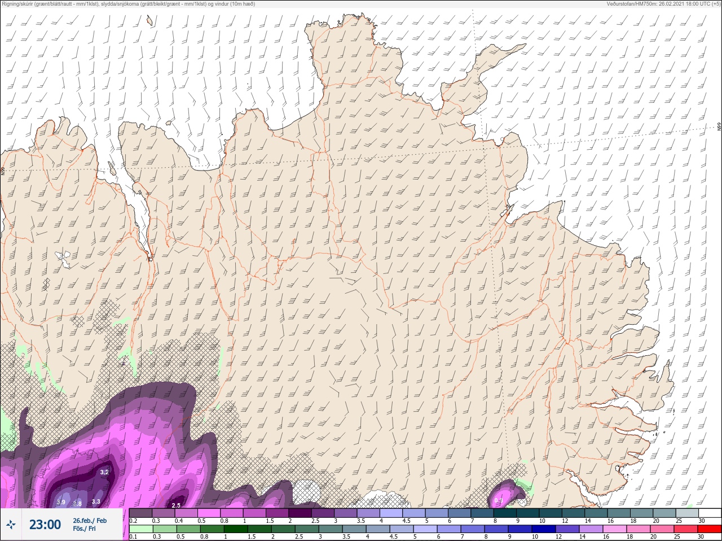Click the dark green swatch labeled 1 in the bottom legend row
The image size is (722, 541).
click(x=236, y=529)
